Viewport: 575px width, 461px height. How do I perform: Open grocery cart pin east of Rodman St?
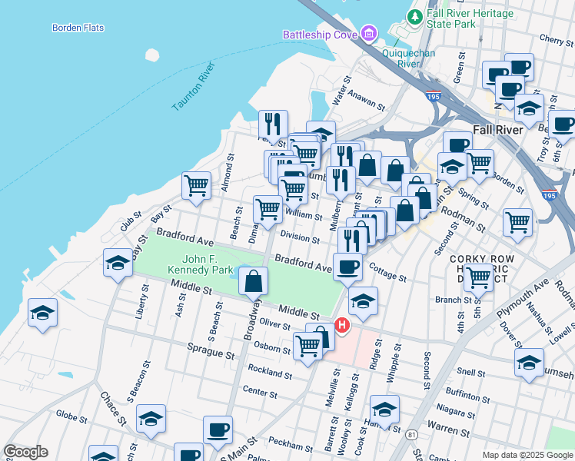click(518, 225)
